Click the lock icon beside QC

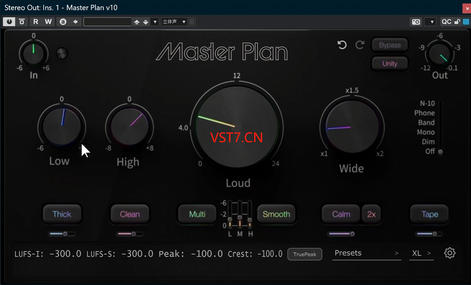pos(457,22)
